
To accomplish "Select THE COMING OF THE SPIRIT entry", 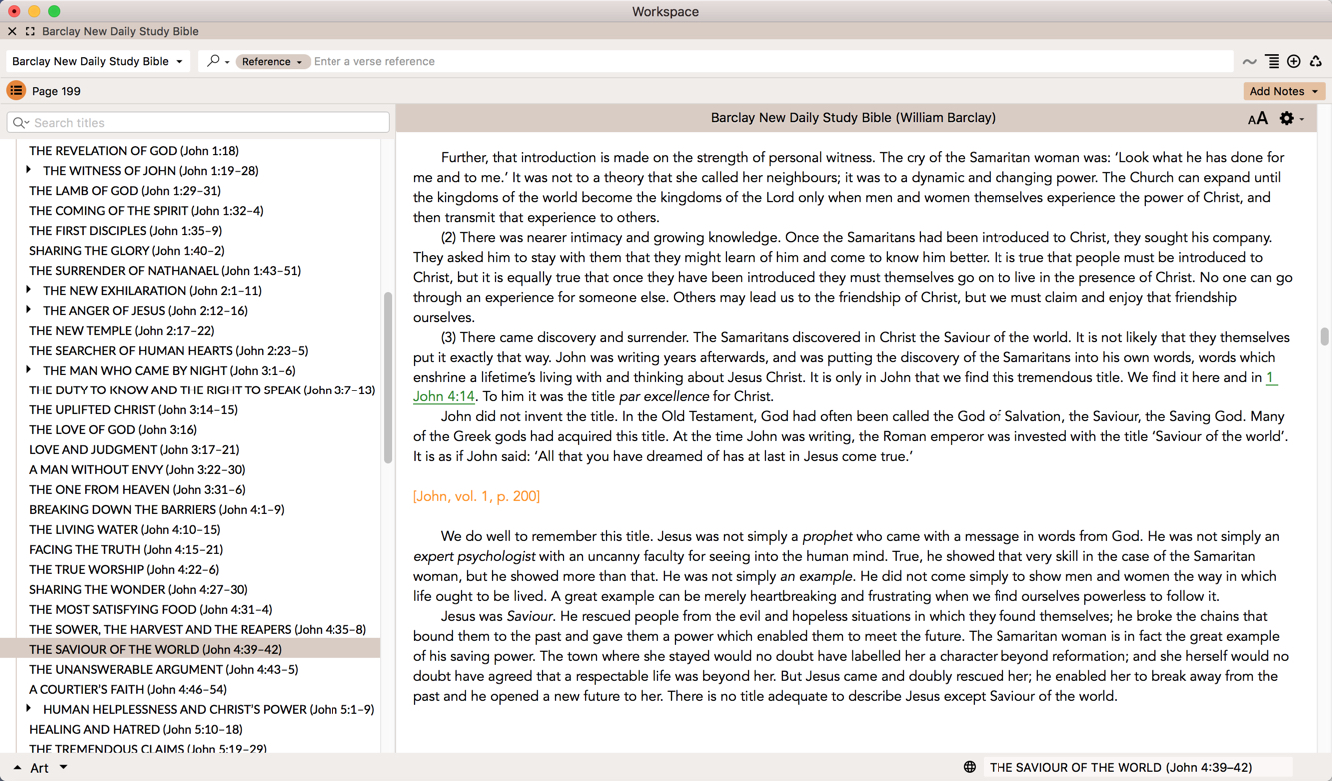I will 146,211.
